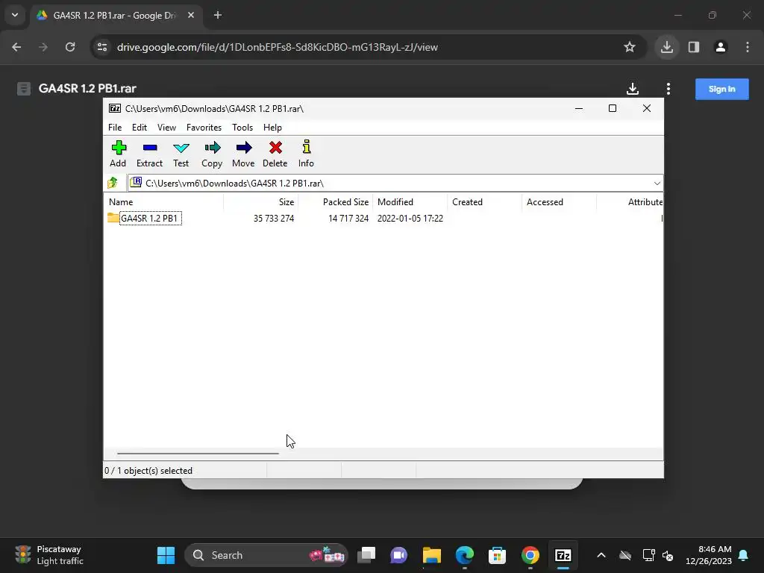Open the Favorites menu

tap(204, 127)
